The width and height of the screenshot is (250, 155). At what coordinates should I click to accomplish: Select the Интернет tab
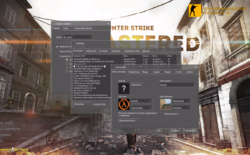pyautogui.click(x=78, y=51)
